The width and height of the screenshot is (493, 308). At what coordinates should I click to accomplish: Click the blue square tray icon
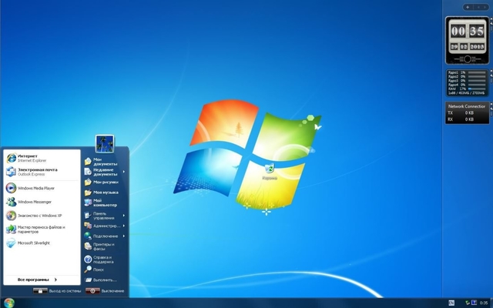[x=474, y=303]
